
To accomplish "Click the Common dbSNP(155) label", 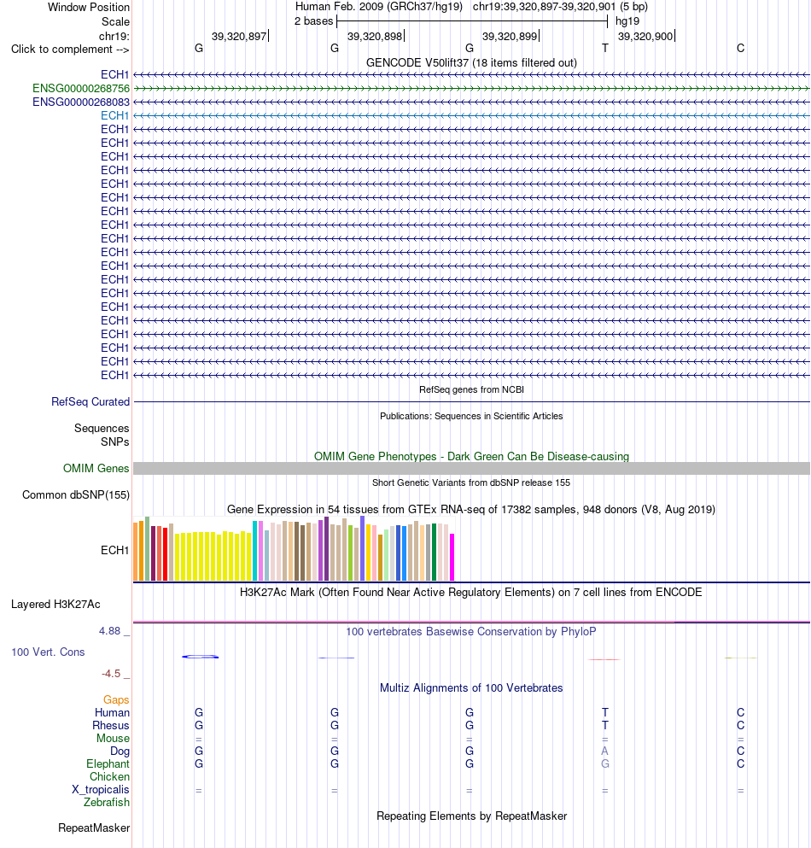I will point(76,494).
